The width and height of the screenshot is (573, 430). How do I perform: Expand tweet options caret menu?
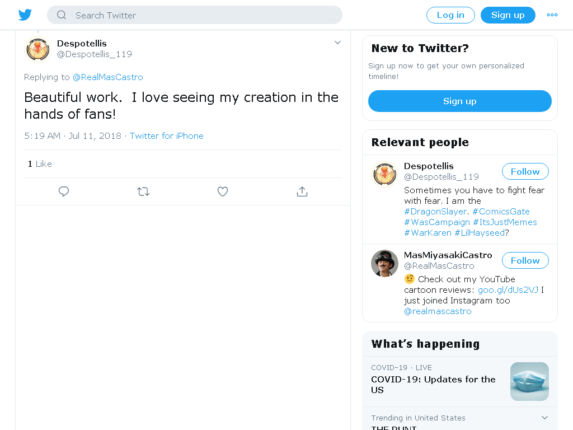[337, 43]
